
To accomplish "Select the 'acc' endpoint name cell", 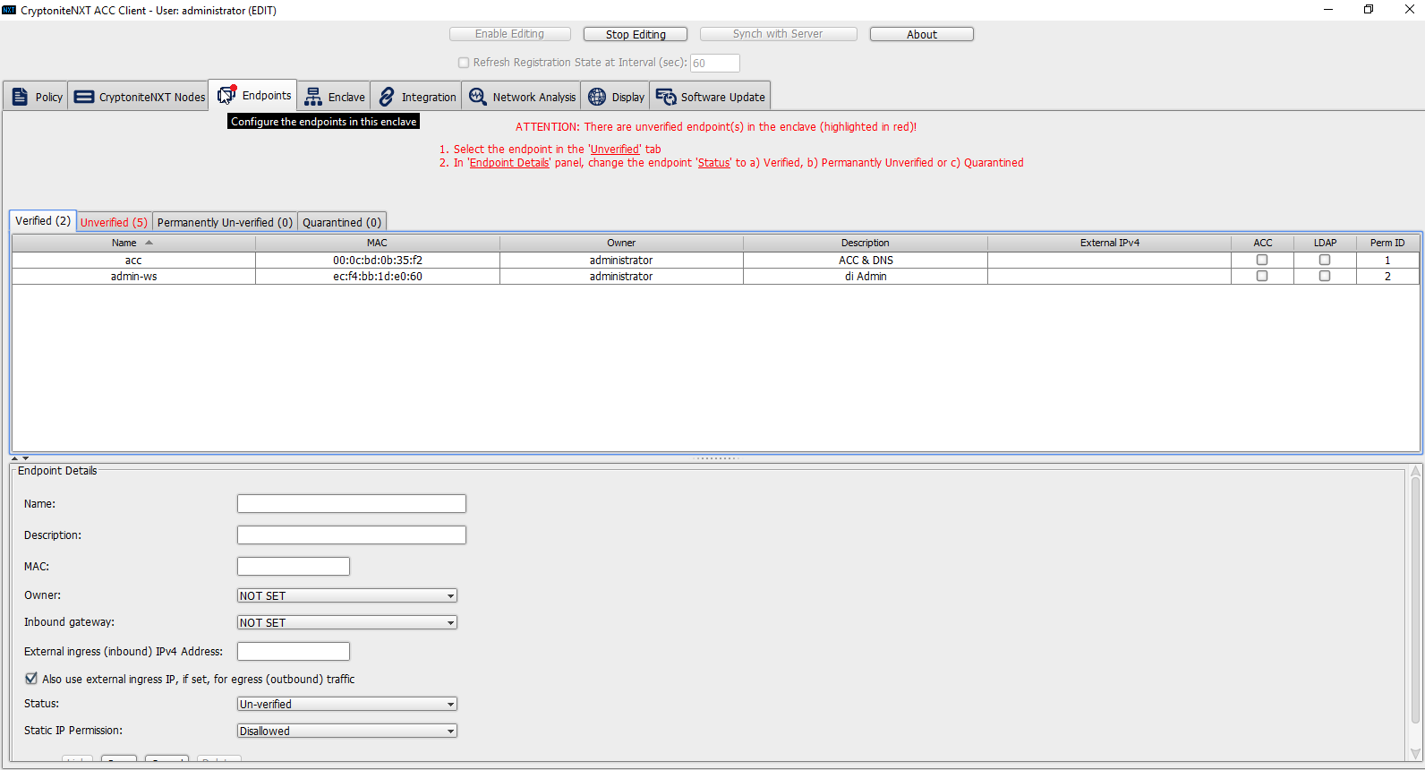I will [x=133, y=261].
